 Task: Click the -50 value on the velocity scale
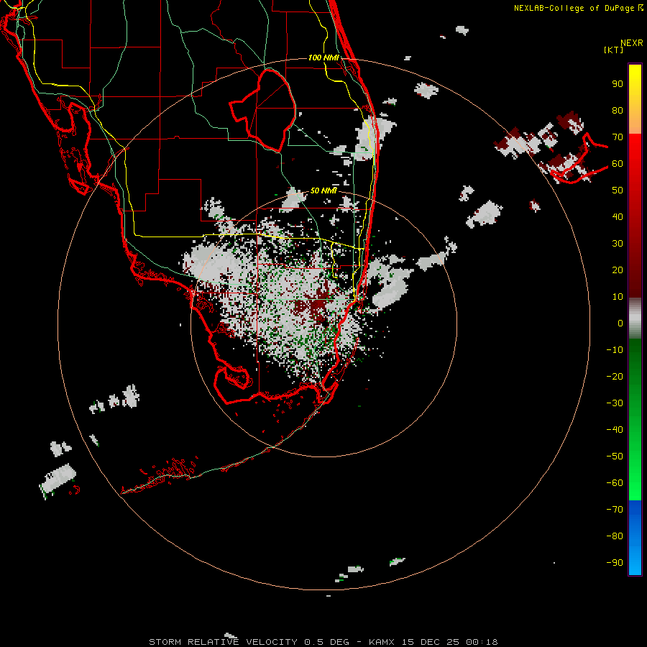coord(615,456)
